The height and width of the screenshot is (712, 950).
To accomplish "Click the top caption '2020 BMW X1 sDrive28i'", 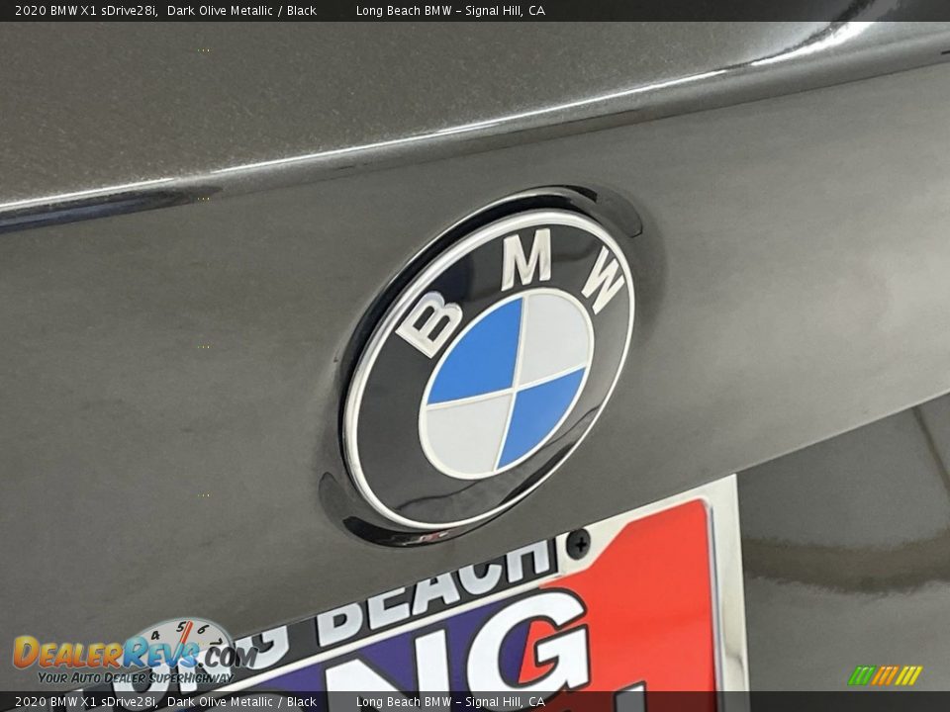I will (x=86, y=10).
